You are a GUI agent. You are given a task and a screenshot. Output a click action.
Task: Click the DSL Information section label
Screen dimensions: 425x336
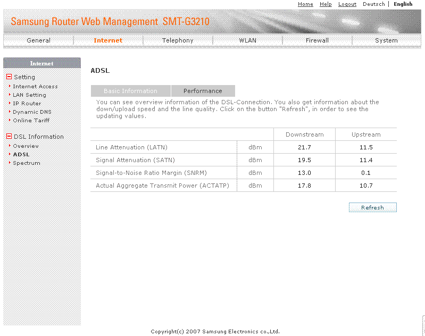click(39, 137)
